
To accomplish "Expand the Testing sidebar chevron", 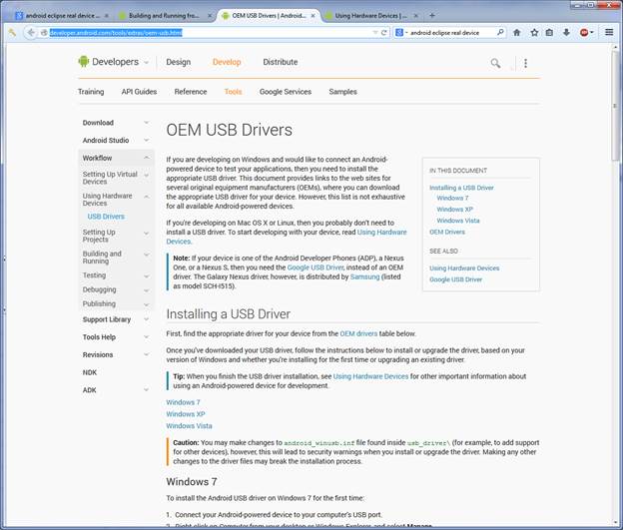I will (146, 276).
